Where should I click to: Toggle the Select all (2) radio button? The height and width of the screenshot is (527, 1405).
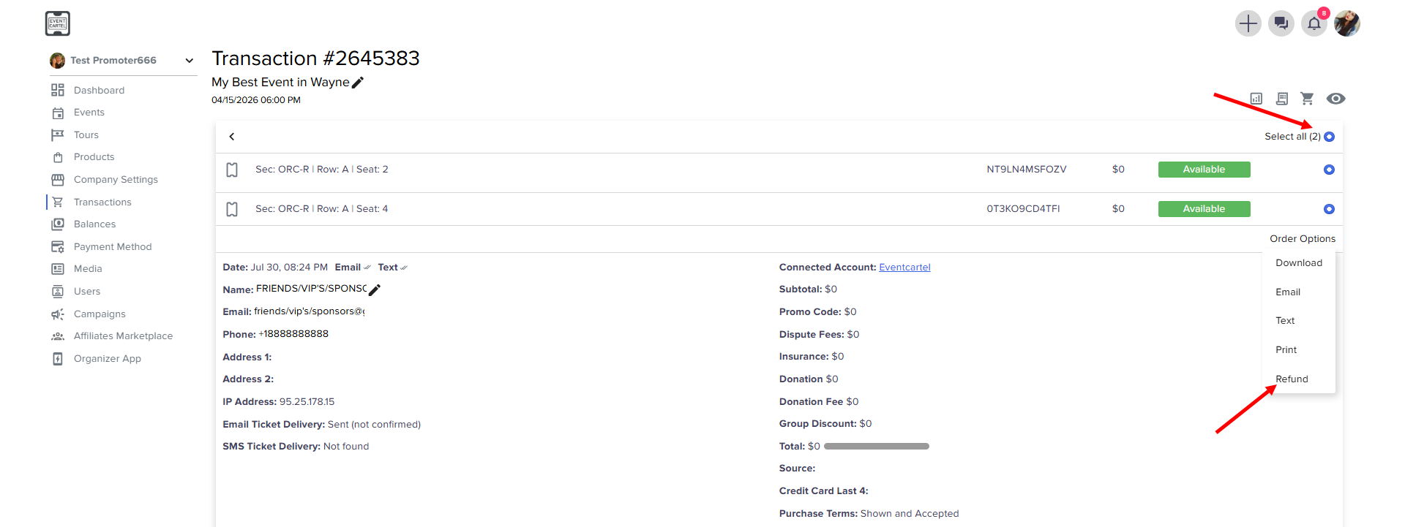pyautogui.click(x=1330, y=137)
